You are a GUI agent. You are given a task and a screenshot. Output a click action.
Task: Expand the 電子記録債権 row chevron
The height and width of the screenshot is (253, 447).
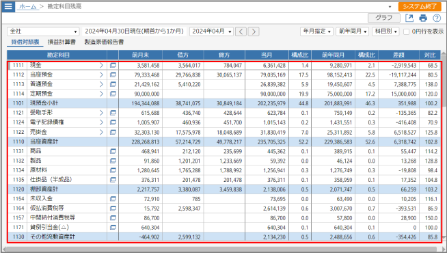click(101, 122)
